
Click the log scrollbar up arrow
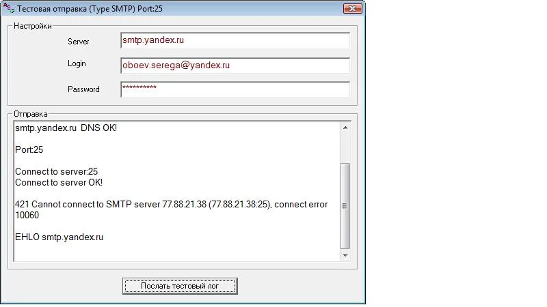[x=345, y=128]
